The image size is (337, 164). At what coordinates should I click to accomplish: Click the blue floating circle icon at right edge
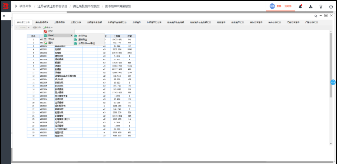[333, 82]
